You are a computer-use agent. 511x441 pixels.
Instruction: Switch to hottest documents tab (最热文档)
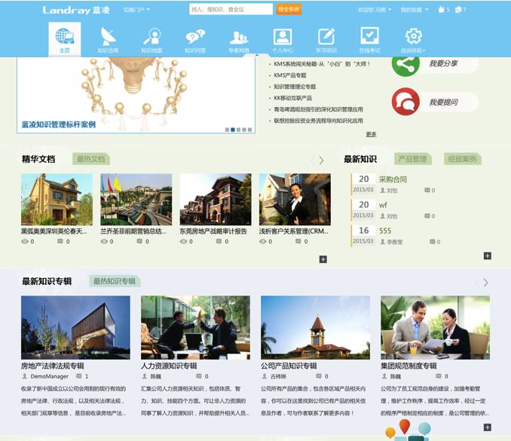pos(91,159)
